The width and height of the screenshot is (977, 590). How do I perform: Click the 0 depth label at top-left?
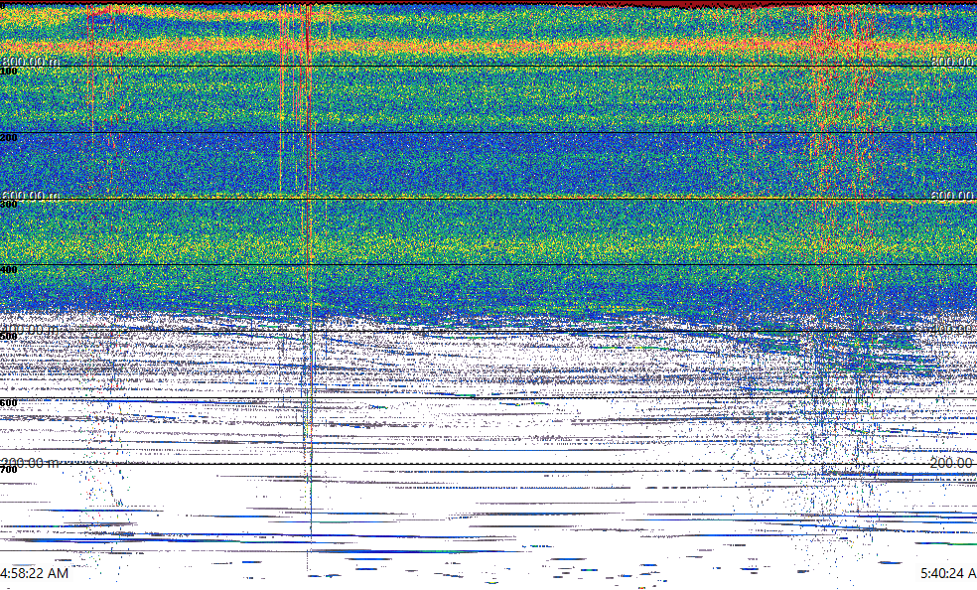pyautogui.click(x=4, y=4)
